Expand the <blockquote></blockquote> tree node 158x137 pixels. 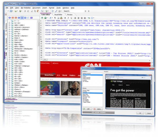click(x=9, y=49)
